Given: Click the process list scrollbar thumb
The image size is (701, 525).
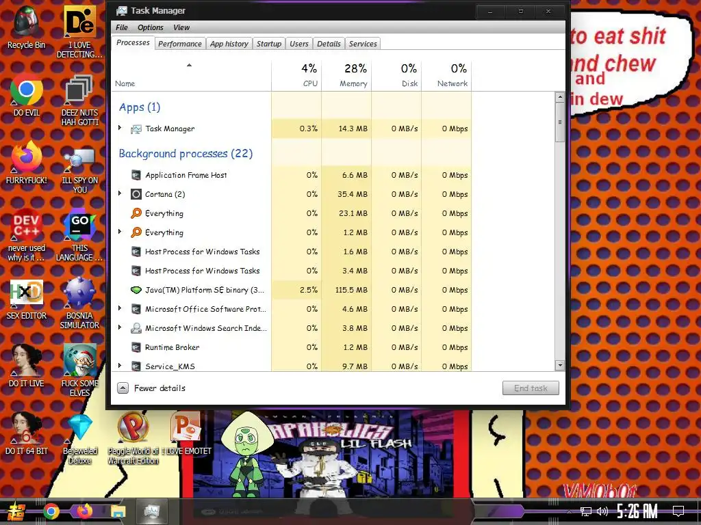Looking at the screenshot, I should [x=560, y=122].
